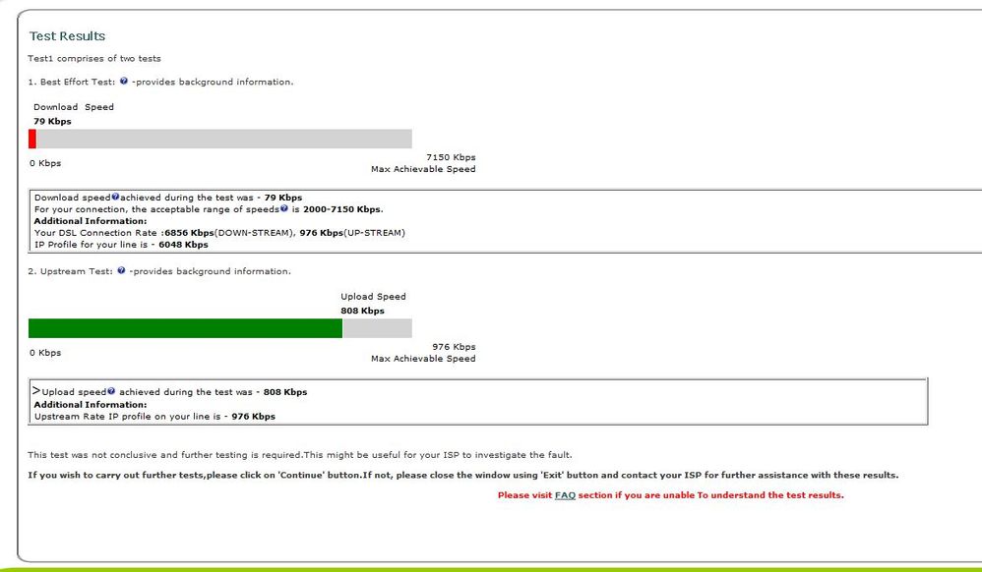Click the 79 Kbps download speed label

52,122
